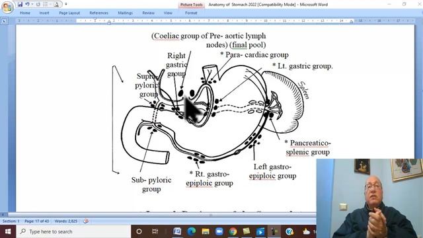Screen dimensions: 423x238
Task: Customize Quick Access Toolbar dropdown
Action: pyautogui.click(x=66, y=5)
